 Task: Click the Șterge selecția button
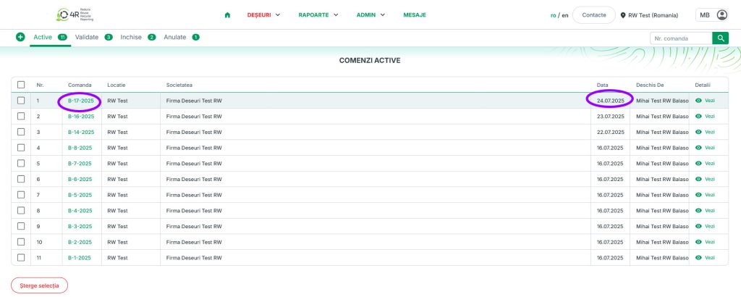pyautogui.click(x=39, y=285)
